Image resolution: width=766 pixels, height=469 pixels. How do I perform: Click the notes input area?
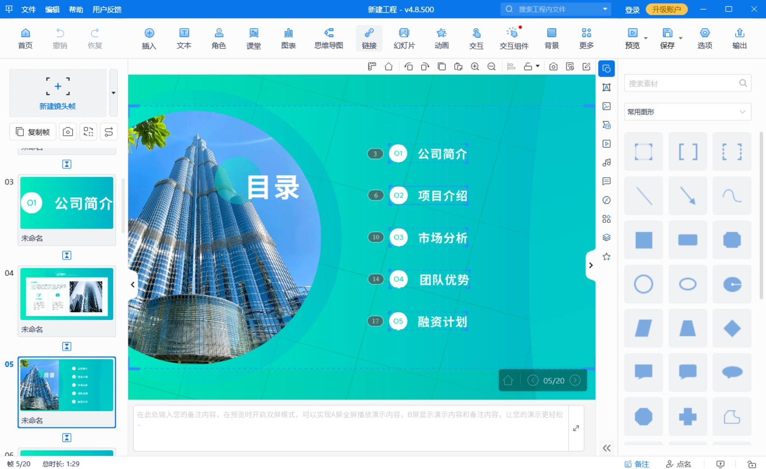click(350, 428)
